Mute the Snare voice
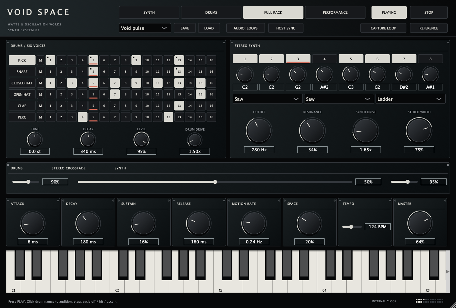Screen dimensions: 456x308 (40, 72)
